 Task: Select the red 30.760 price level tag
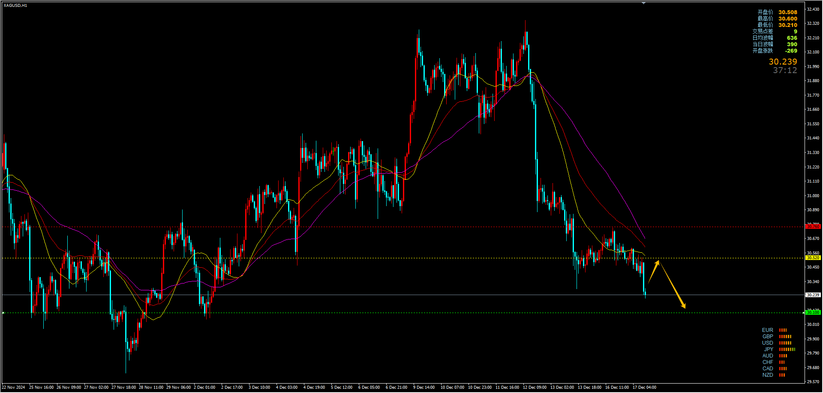(x=813, y=227)
